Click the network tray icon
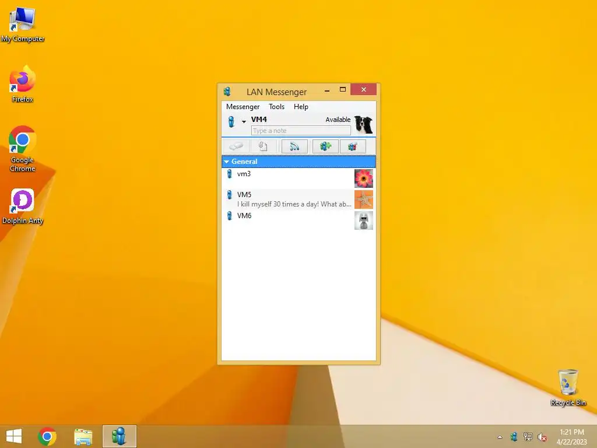Viewport: 597px width, 448px height. 528,436
